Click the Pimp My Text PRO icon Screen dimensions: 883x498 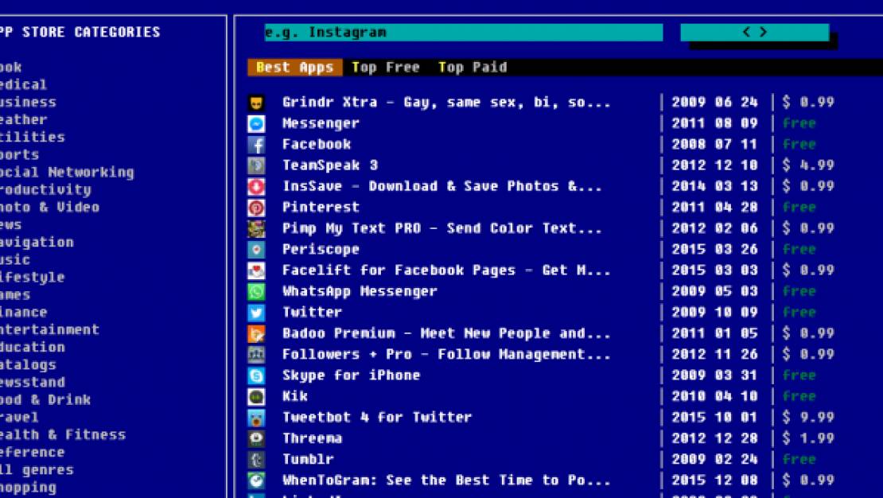pos(256,229)
